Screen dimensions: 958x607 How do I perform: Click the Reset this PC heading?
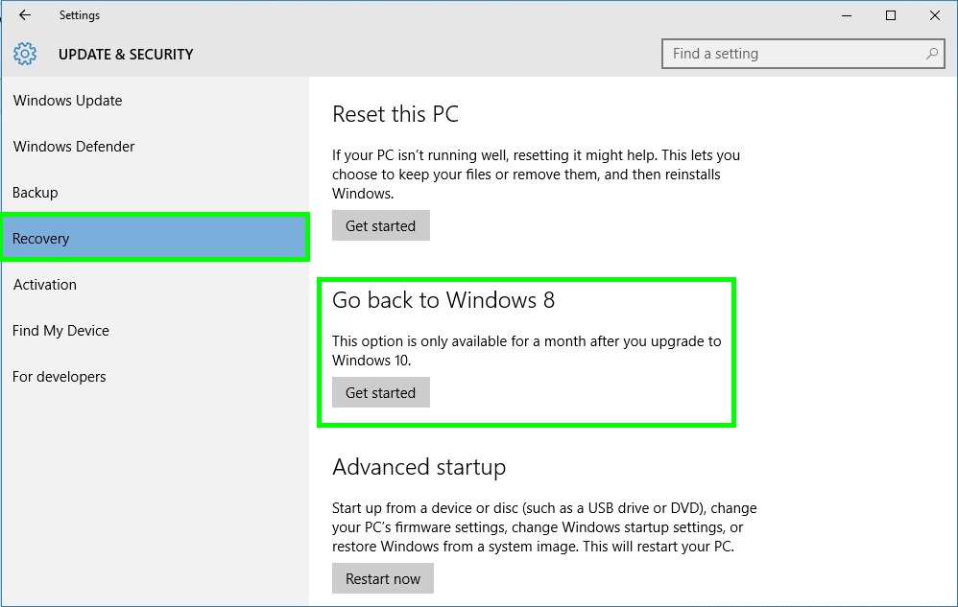[x=395, y=113]
